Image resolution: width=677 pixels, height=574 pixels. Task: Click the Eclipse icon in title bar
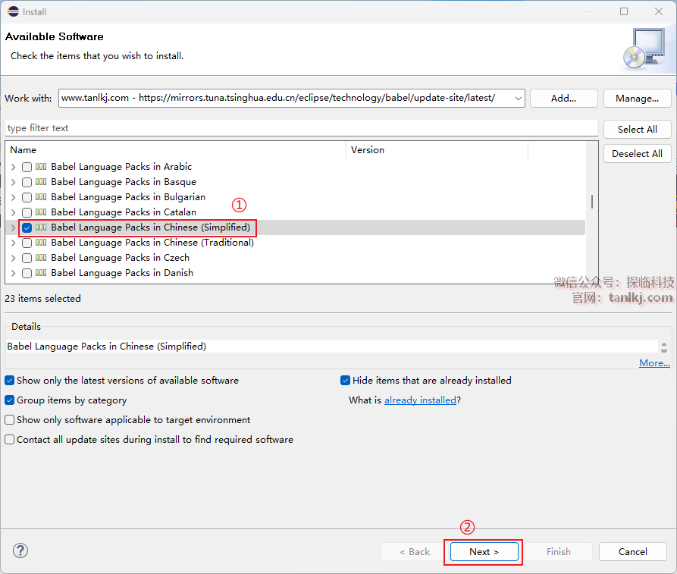pyautogui.click(x=12, y=11)
